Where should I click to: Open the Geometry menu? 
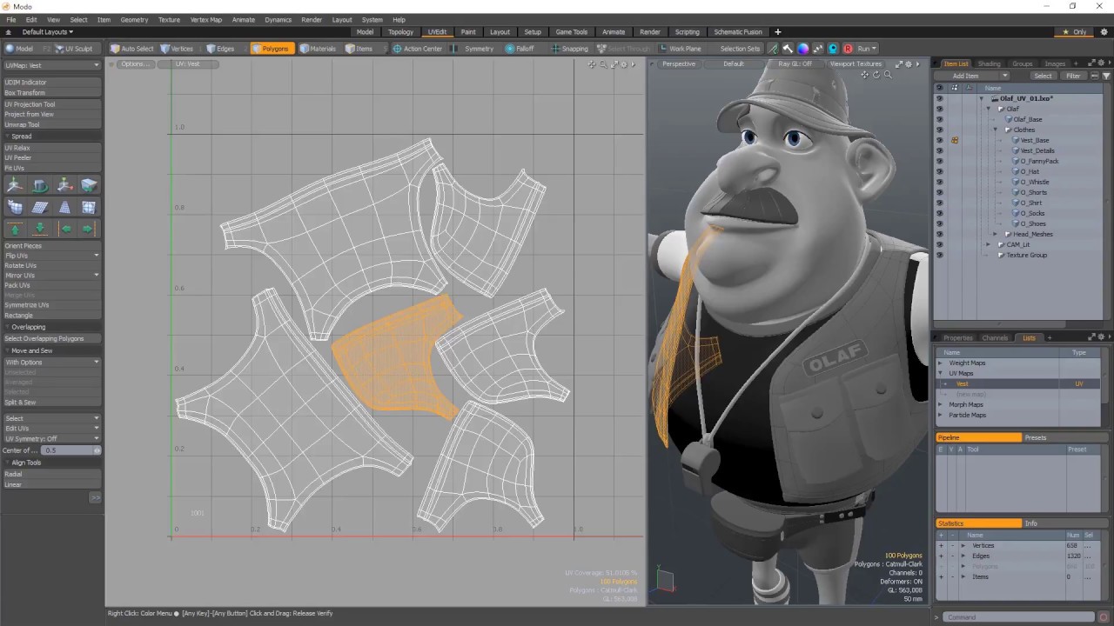(x=134, y=19)
